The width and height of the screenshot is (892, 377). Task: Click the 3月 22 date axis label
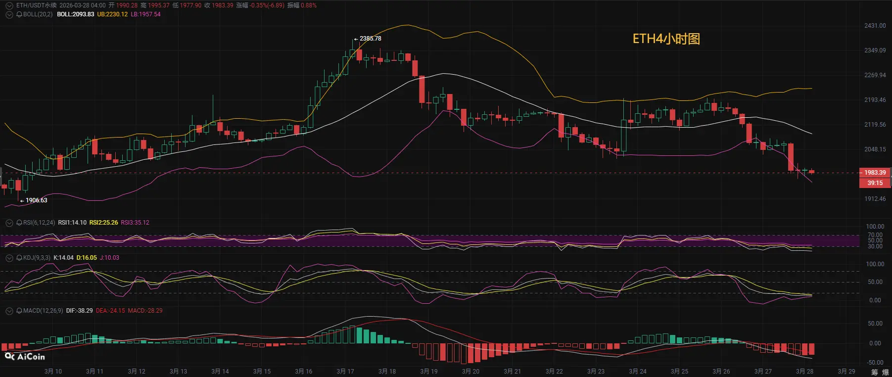point(554,372)
